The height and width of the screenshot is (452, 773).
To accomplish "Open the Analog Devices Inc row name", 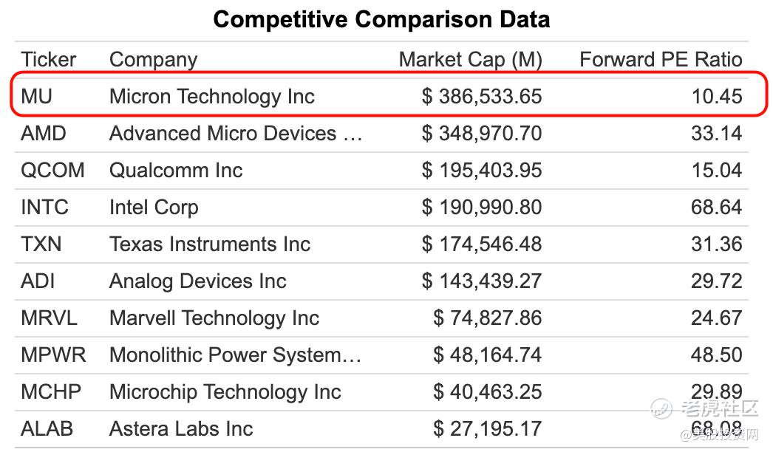I will pyautogui.click(x=197, y=281).
